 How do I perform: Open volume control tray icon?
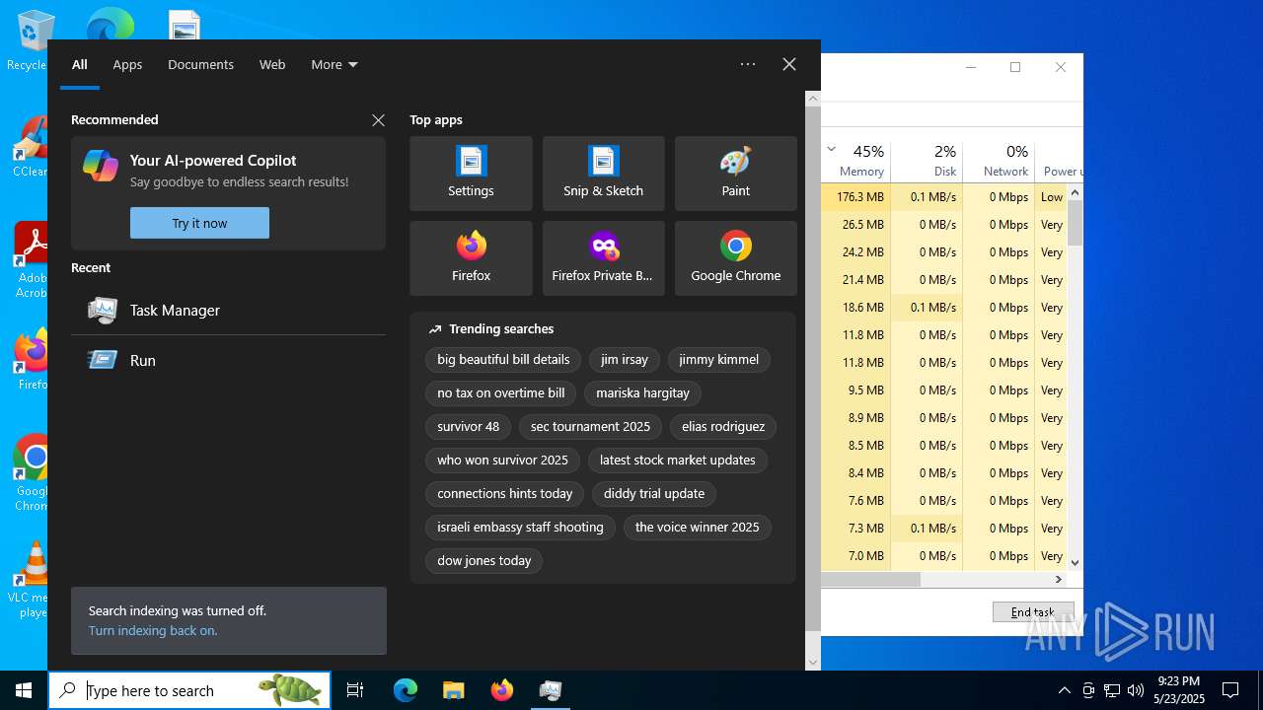coord(1136,690)
